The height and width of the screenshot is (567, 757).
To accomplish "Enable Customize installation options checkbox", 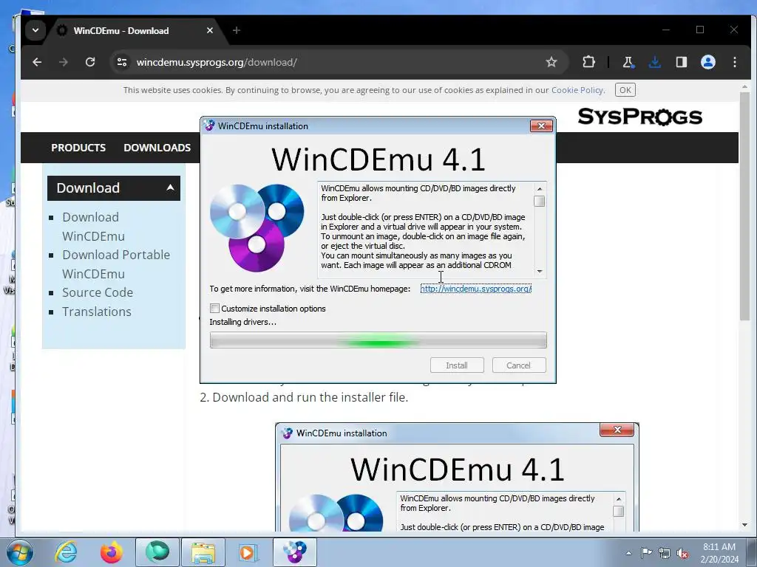I will (215, 308).
